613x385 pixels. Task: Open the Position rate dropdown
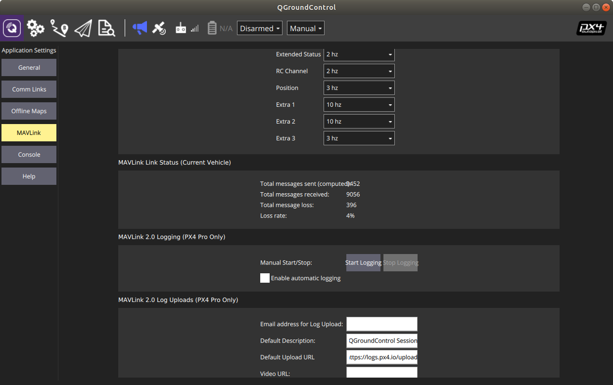359,88
